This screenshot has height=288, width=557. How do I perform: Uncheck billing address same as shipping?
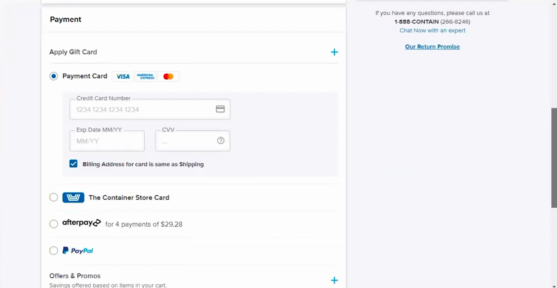pyautogui.click(x=73, y=164)
